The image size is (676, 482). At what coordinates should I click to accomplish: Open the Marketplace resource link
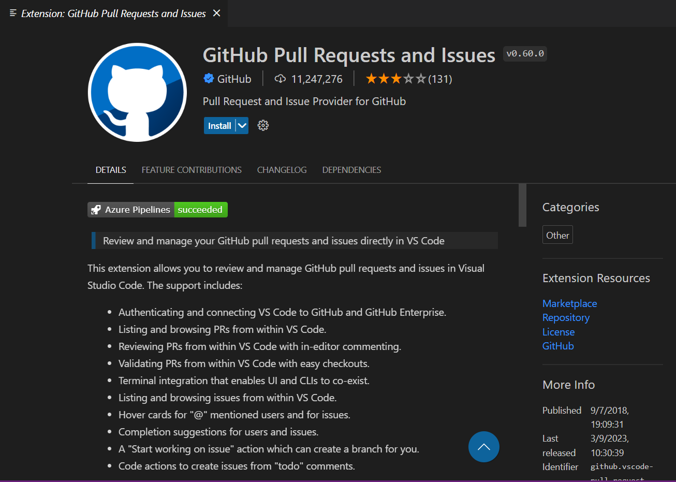pyautogui.click(x=569, y=303)
